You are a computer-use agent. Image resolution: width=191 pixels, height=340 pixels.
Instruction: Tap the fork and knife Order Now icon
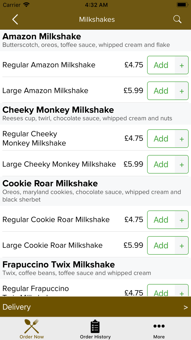coord(32,326)
